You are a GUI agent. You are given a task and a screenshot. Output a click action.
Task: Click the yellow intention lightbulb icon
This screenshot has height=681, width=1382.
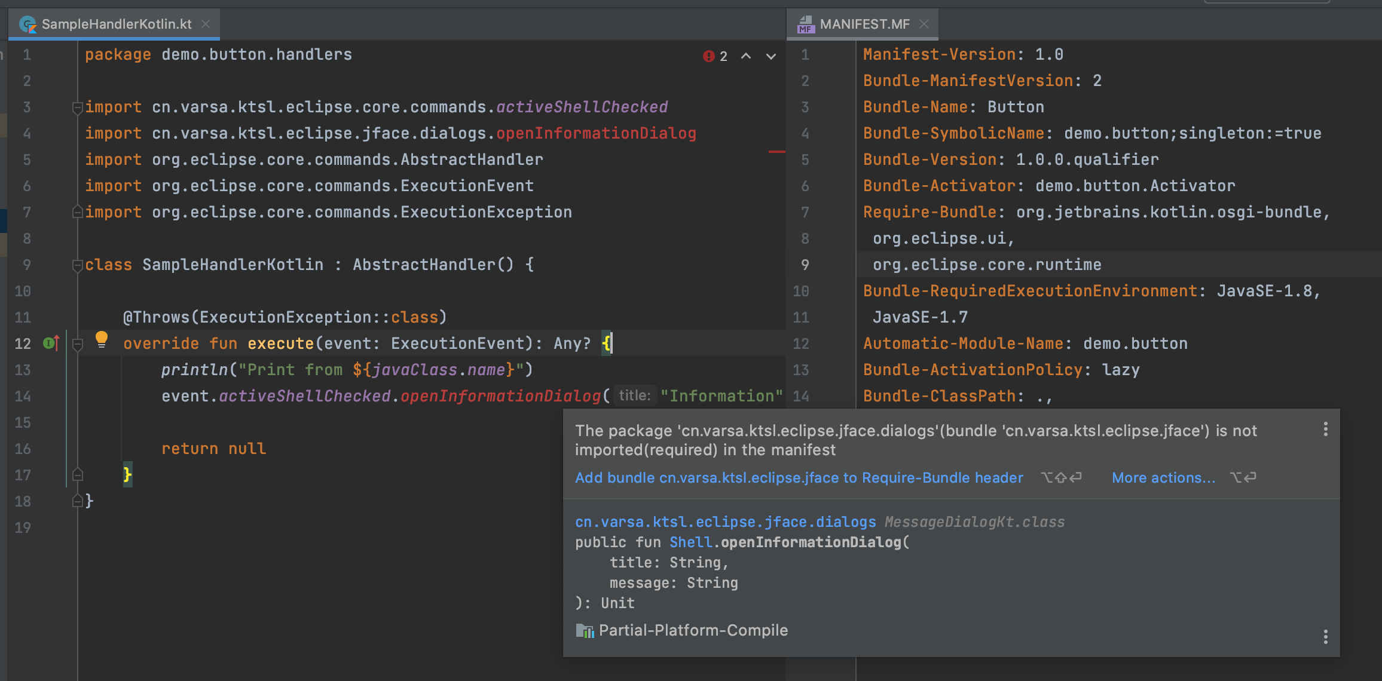click(x=102, y=339)
